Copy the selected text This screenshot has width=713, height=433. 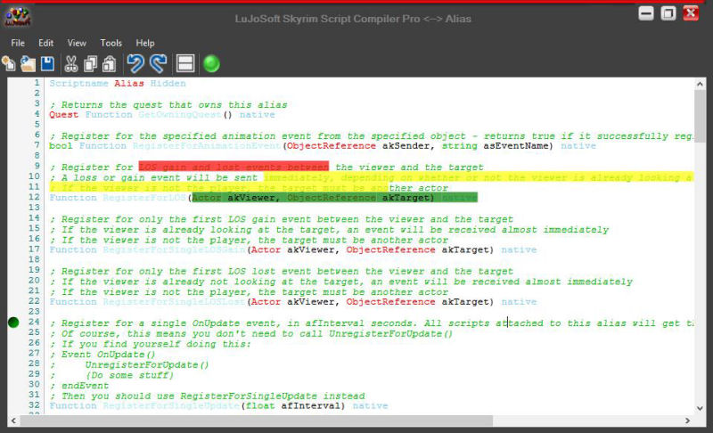(91, 63)
